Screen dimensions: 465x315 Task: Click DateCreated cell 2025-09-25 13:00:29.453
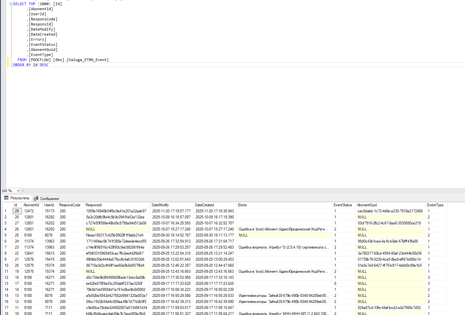click(x=215, y=259)
